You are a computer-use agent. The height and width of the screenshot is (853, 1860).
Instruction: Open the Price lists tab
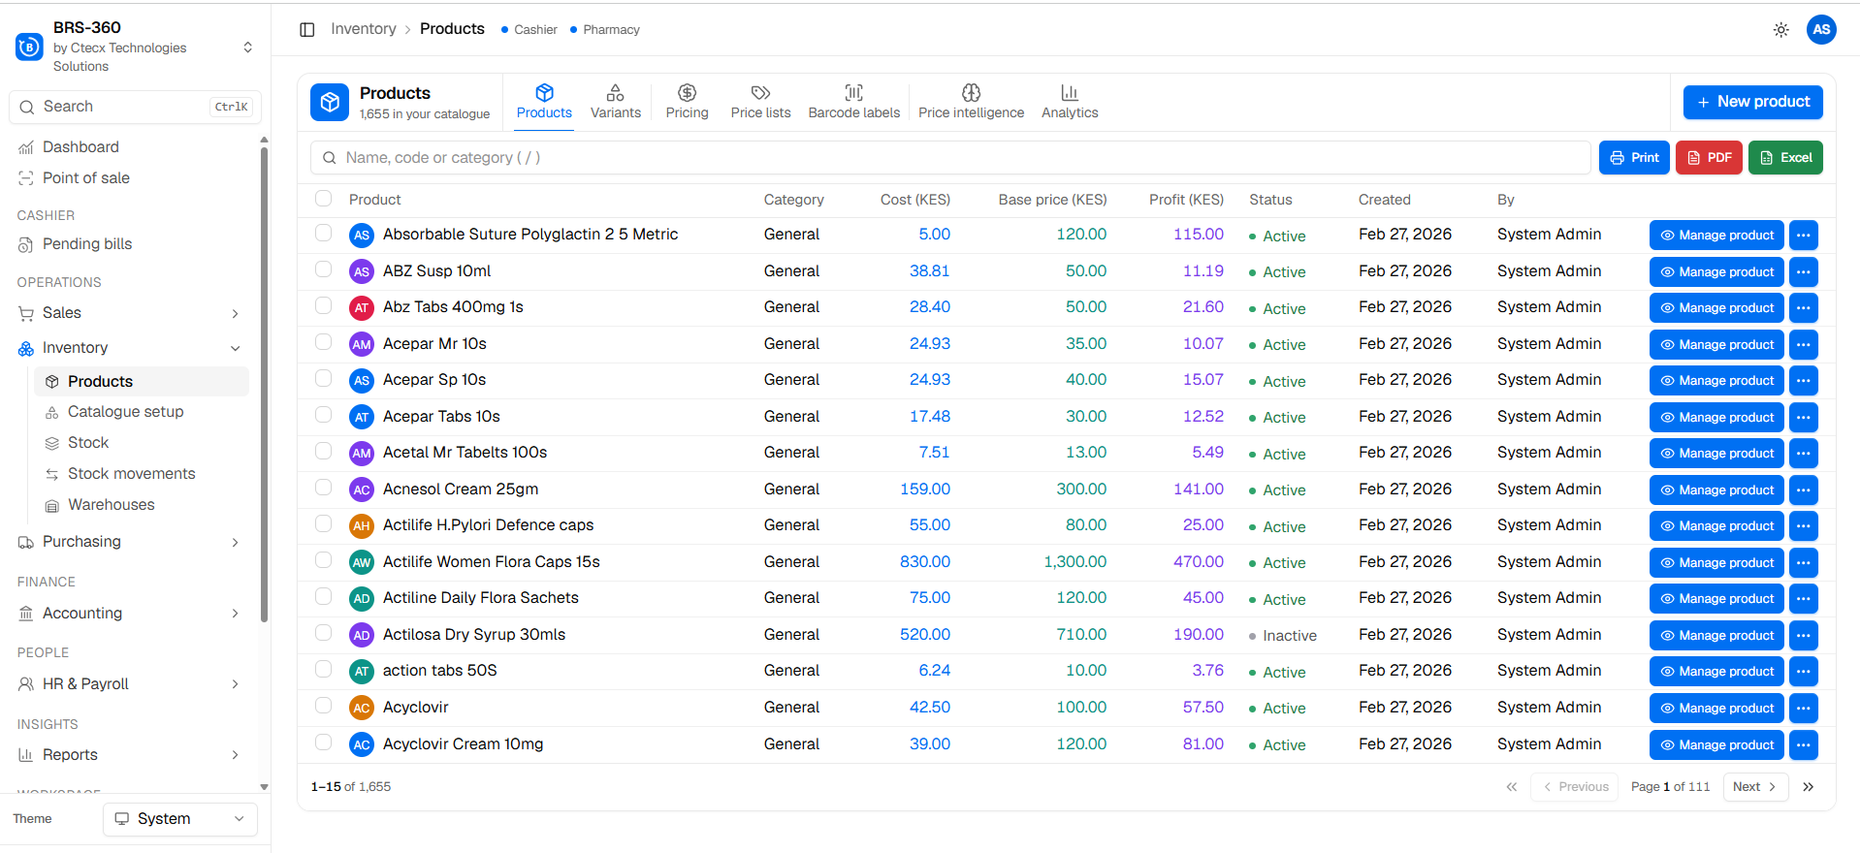point(760,102)
